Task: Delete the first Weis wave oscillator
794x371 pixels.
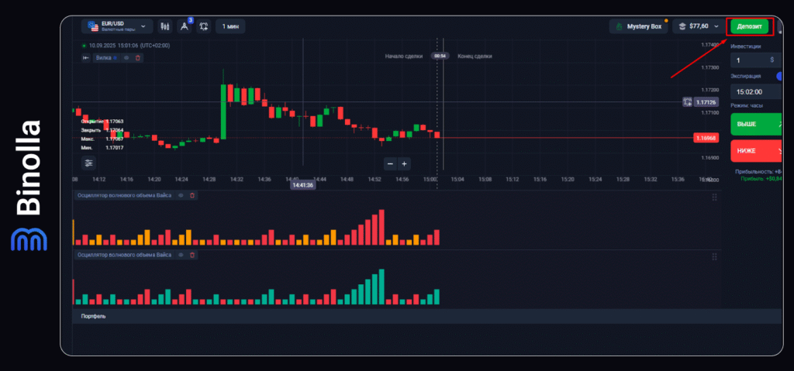Action: point(193,196)
